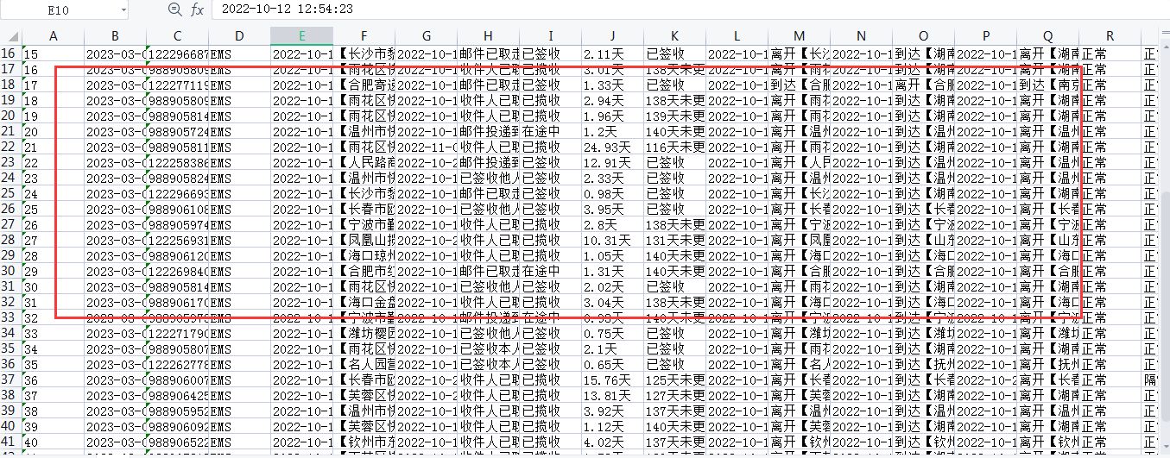Select column header M
Image resolution: width=1170 pixels, height=458 pixels.
(x=799, y=35)
